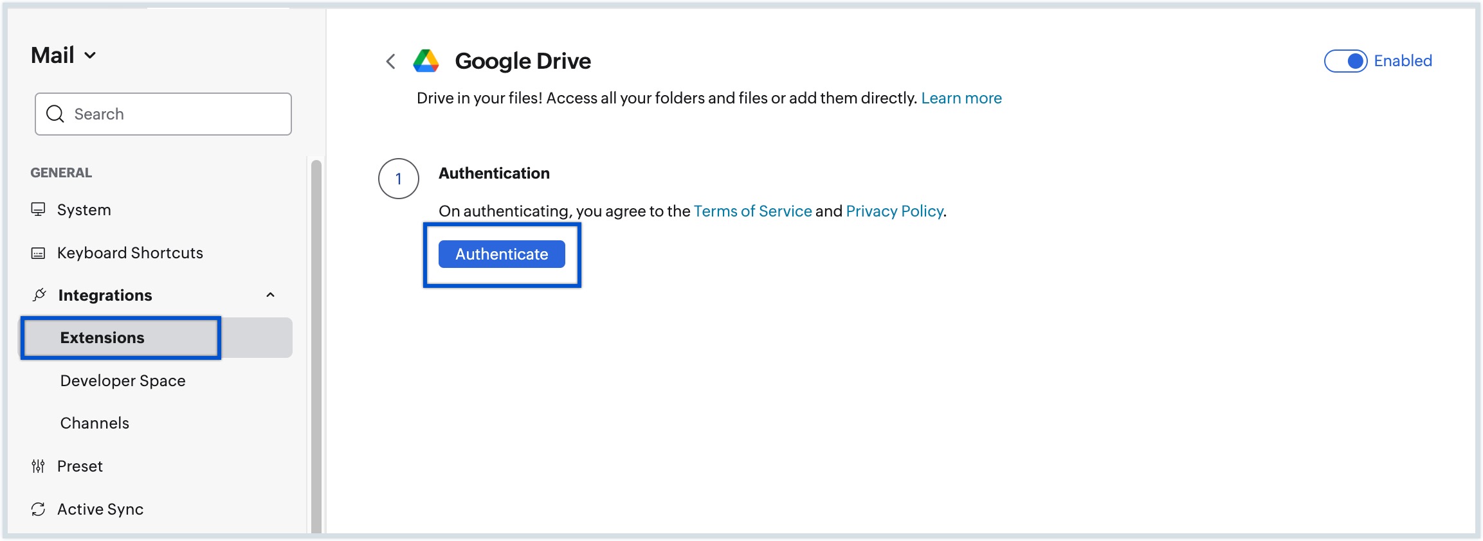Image resolution: width=1483 pixels, height=541 pixels.
Task: Open the Privacy Policy link
Action: 895,211
